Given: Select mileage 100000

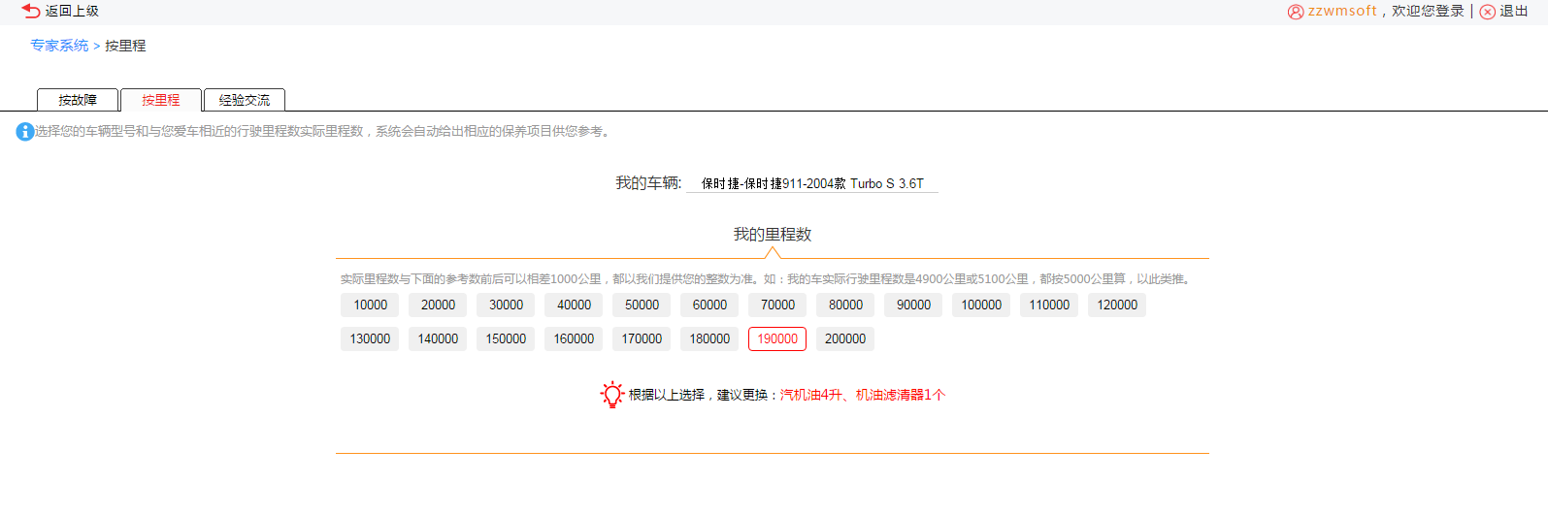Looking at the screenshot, I should [x=981, y=305].
